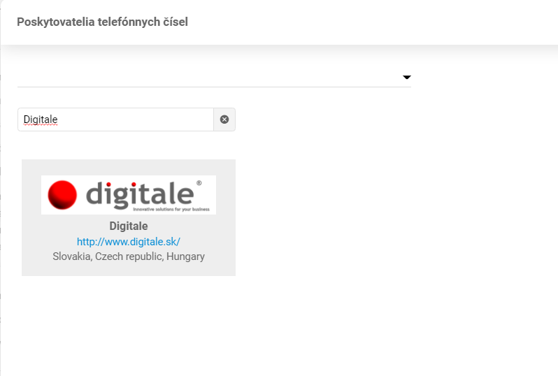Click the Slovakia, Czech republic, Hungary text

coord(129,256)
